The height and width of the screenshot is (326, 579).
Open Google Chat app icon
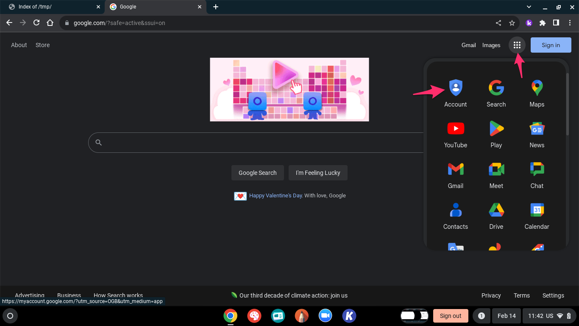[537, 174]
